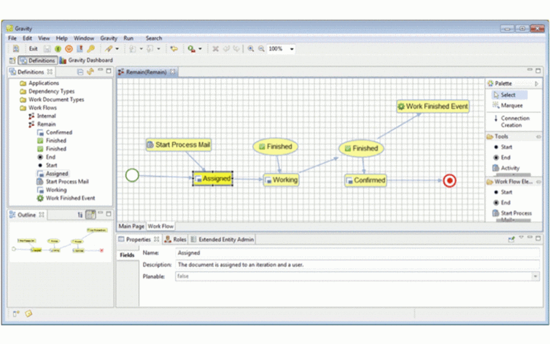The width and height of the screenshot is (550, 344).
Task: Open the Gravity menu
Action: pyautogui.click(x=108, y=38)
